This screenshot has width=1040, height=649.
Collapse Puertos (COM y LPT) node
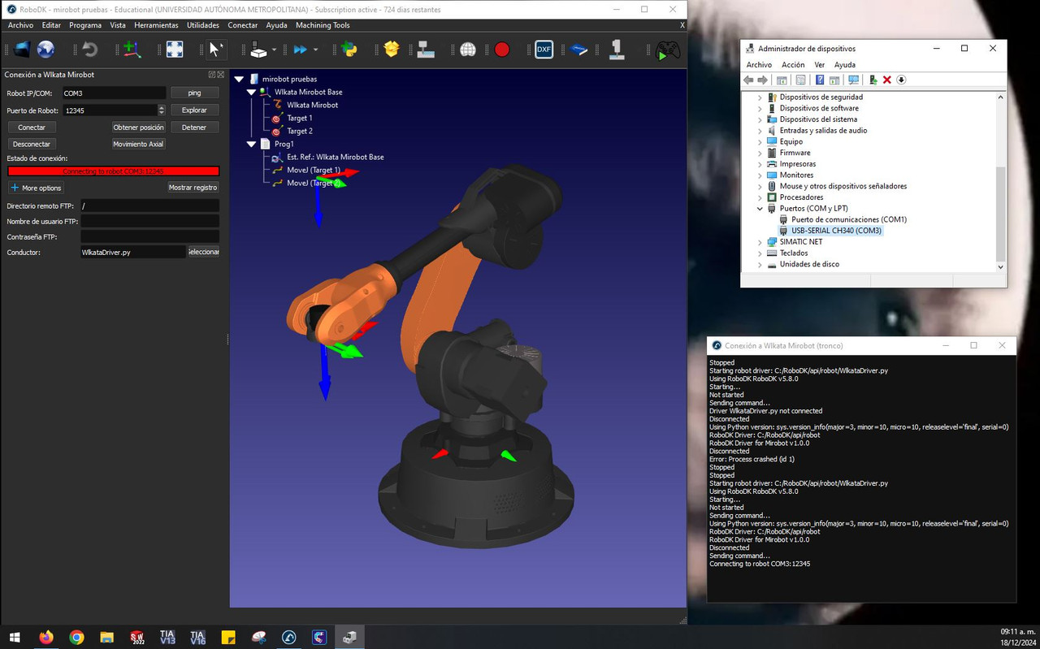[x=760, y=209]
